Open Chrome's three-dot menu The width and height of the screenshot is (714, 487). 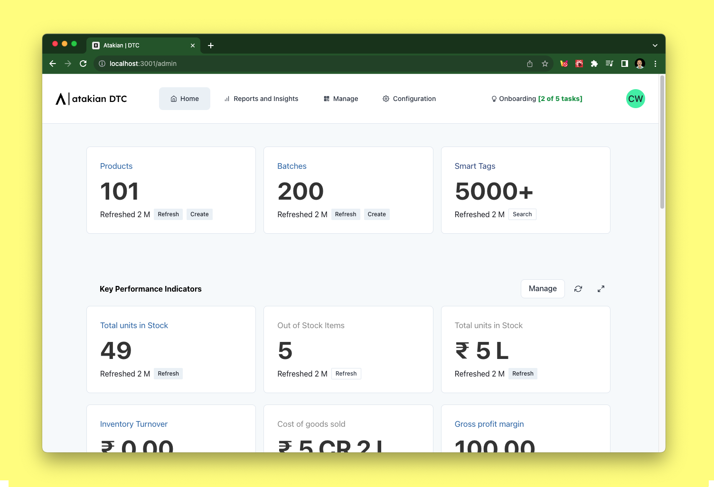[x=655, y=64]
